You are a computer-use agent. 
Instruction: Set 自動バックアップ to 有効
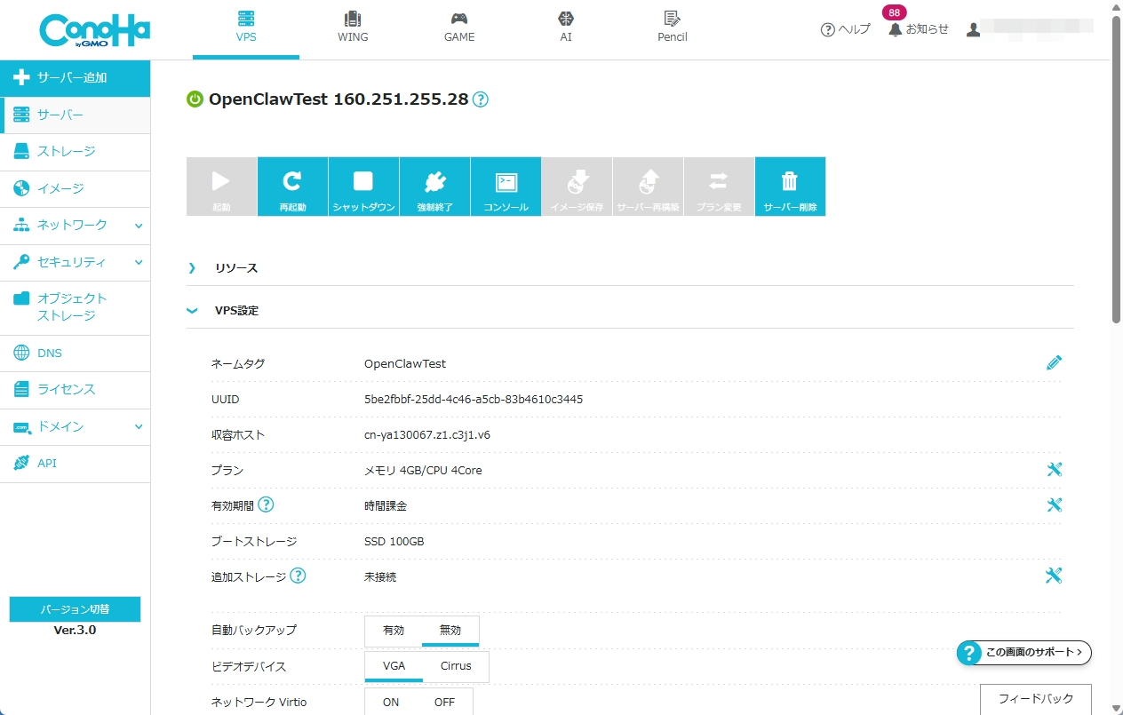[394, 631]
